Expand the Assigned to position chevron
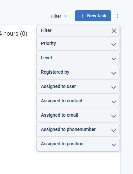The height and width of the screenshot is (174, 133). pyautogui.click(x=114, y=145)
